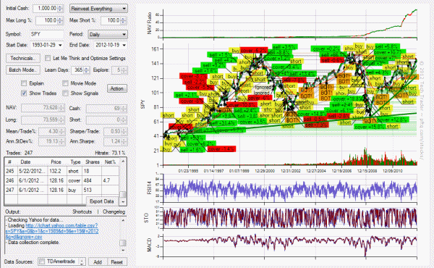Click the Max Short % stepper arrows
Image resolution: width=434 pixels, height=268 pixels.
click(124, 20)
